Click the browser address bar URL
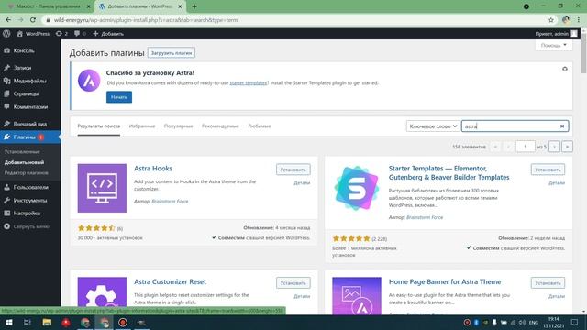The width and height of the screenshot is (587, 330). click(146, 20)
